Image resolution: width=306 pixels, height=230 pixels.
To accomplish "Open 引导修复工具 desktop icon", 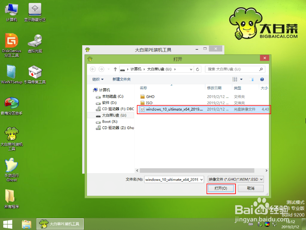I will pyautogui.click(x=35, y=74).
